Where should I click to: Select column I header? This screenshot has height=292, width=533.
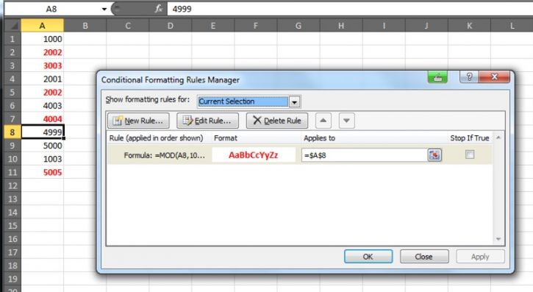click(x=384, y=26)
